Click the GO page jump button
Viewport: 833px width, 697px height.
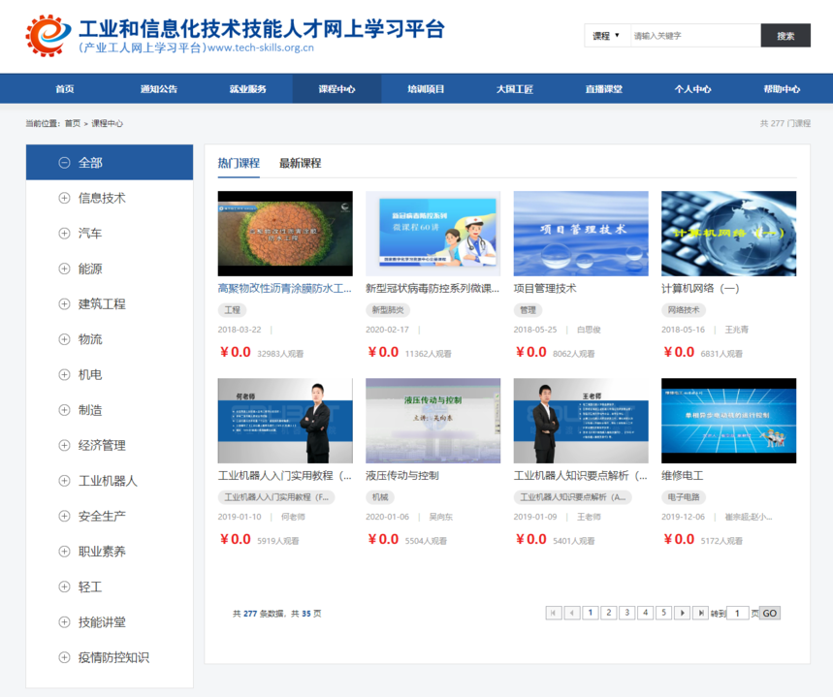(x=770, y=613)
